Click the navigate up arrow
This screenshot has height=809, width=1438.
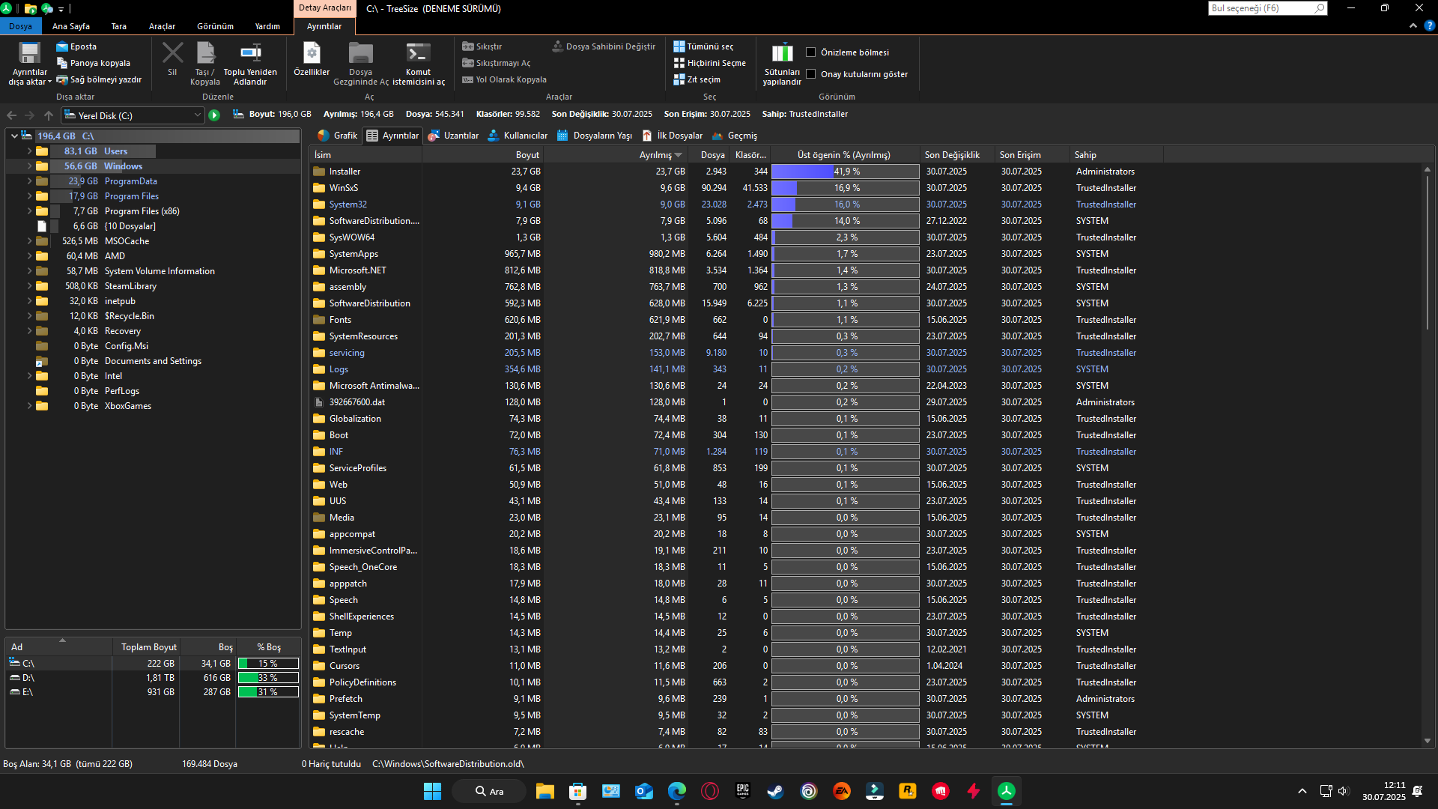[x=49, y=115]
